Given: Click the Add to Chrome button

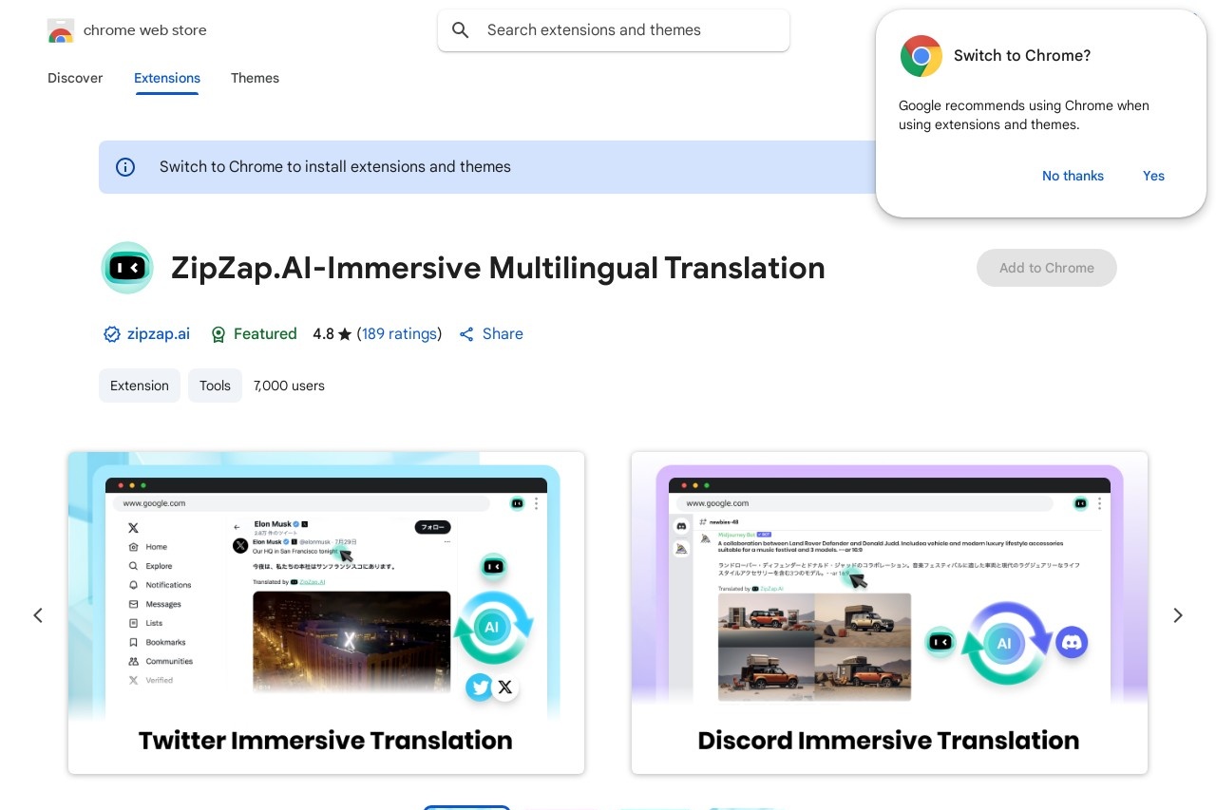Looking at the screenshot, I should pos(1047,268).
